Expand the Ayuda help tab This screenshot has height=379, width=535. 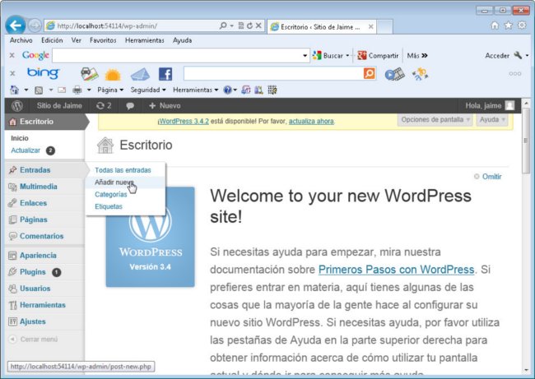pos(492,120)
